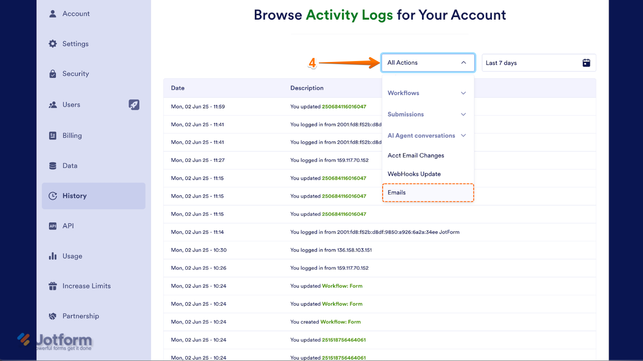Open Billing via the invoice icon
This screenshot has height=361, width=643.
pyautogui.click(x=53, y=135)
